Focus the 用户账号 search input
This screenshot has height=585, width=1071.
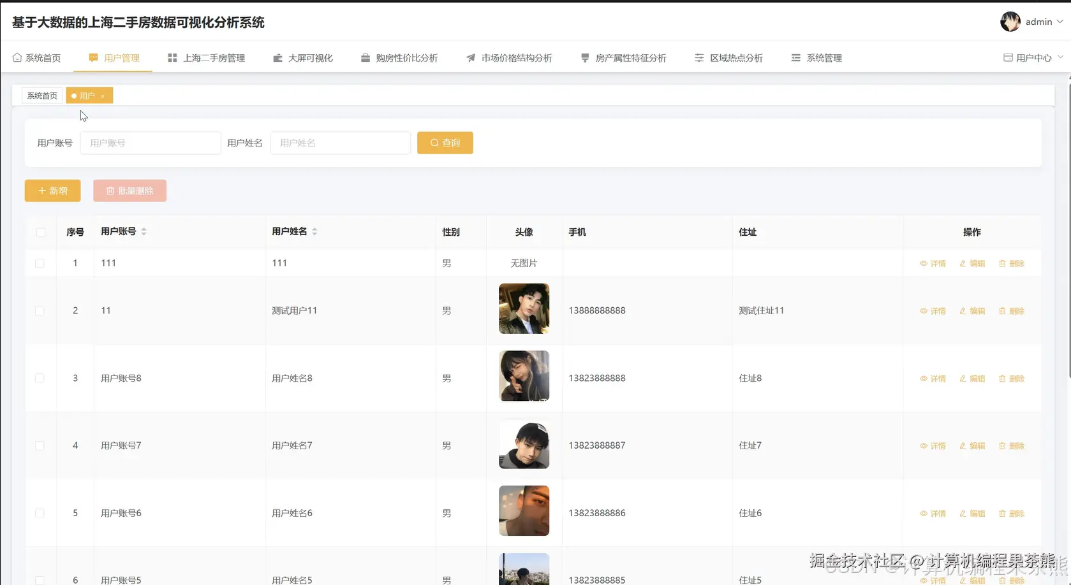point(151,143)
